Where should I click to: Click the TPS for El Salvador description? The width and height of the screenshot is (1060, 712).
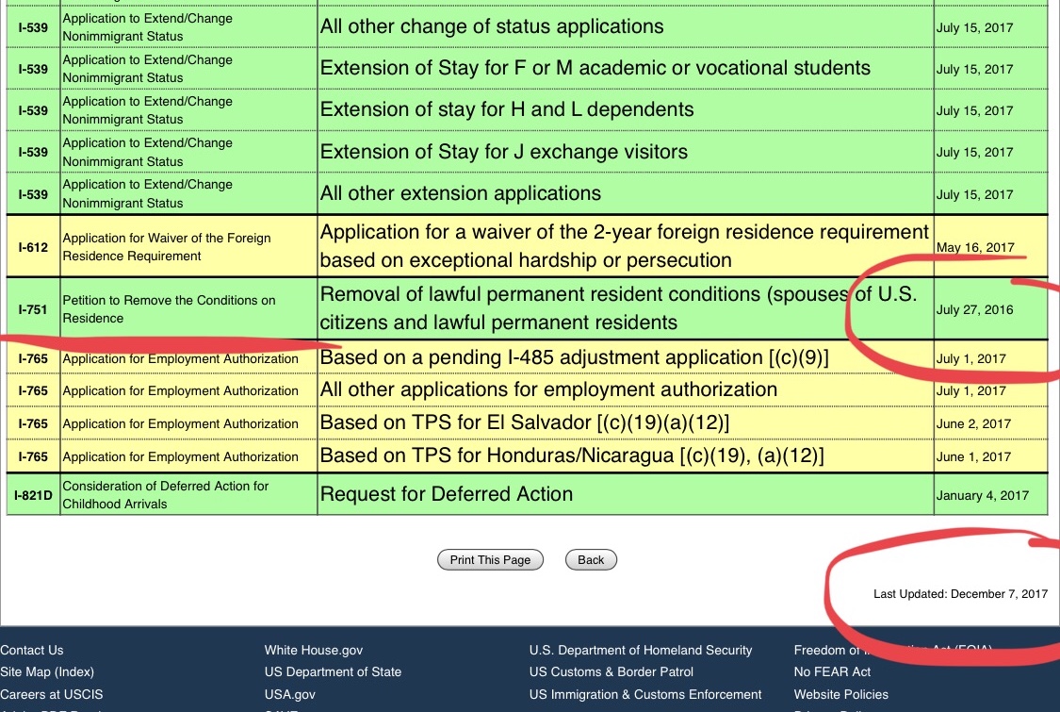point(525,423)
